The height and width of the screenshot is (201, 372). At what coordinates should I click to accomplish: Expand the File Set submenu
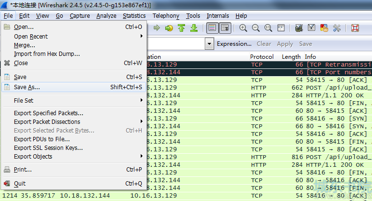point(74,100)
